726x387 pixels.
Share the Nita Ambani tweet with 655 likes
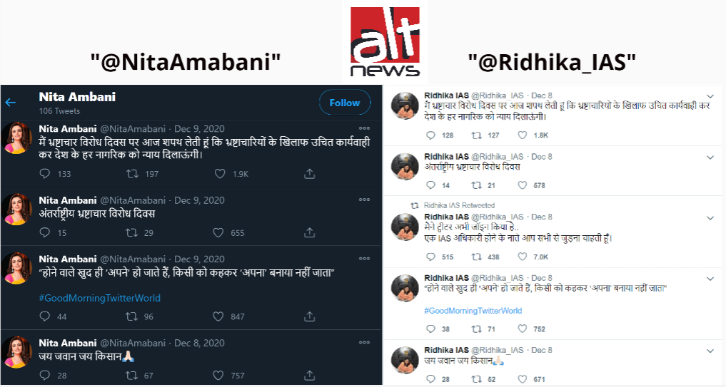tap(309, 232)
